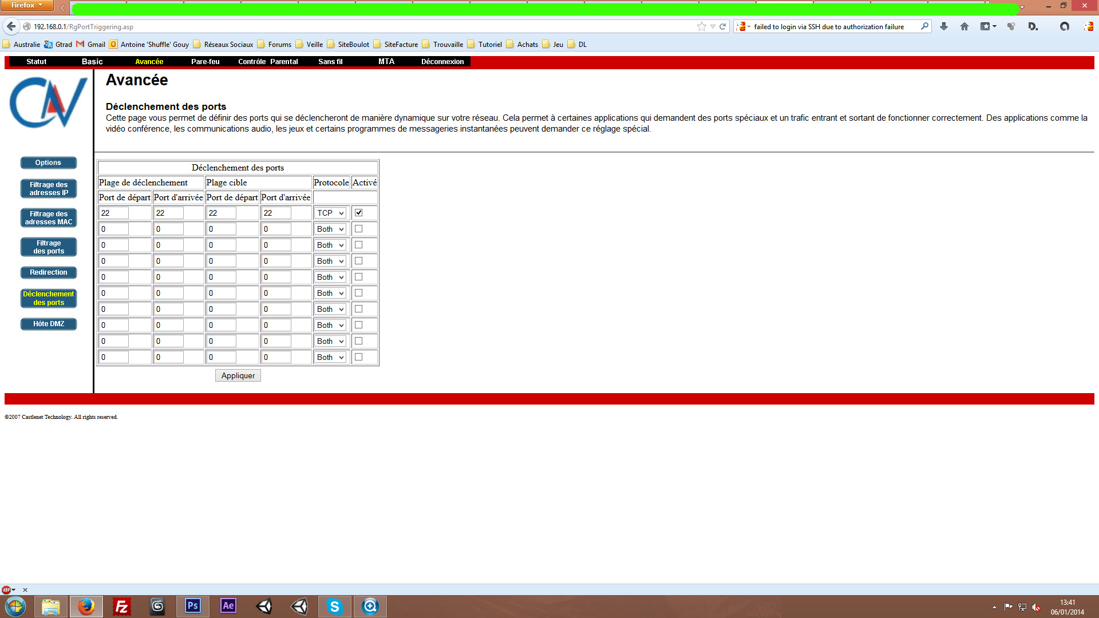
Task: Open Filtrage des ports
Action: 49,247
